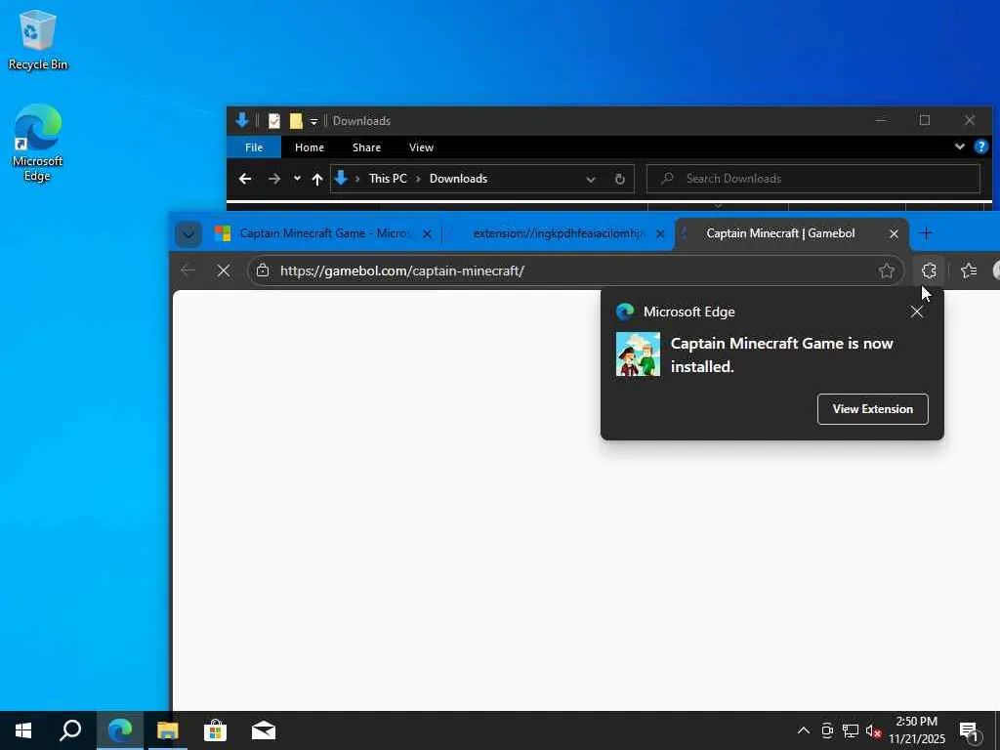Image resolution: width=1000 pixels, height=750 pixels.
Task: Expand the address bar history dropdown in Explorer
Action: pos(591,180)
